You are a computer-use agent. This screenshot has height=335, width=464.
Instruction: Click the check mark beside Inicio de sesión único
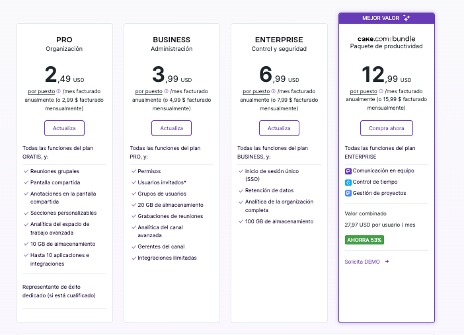pos(241,171)
